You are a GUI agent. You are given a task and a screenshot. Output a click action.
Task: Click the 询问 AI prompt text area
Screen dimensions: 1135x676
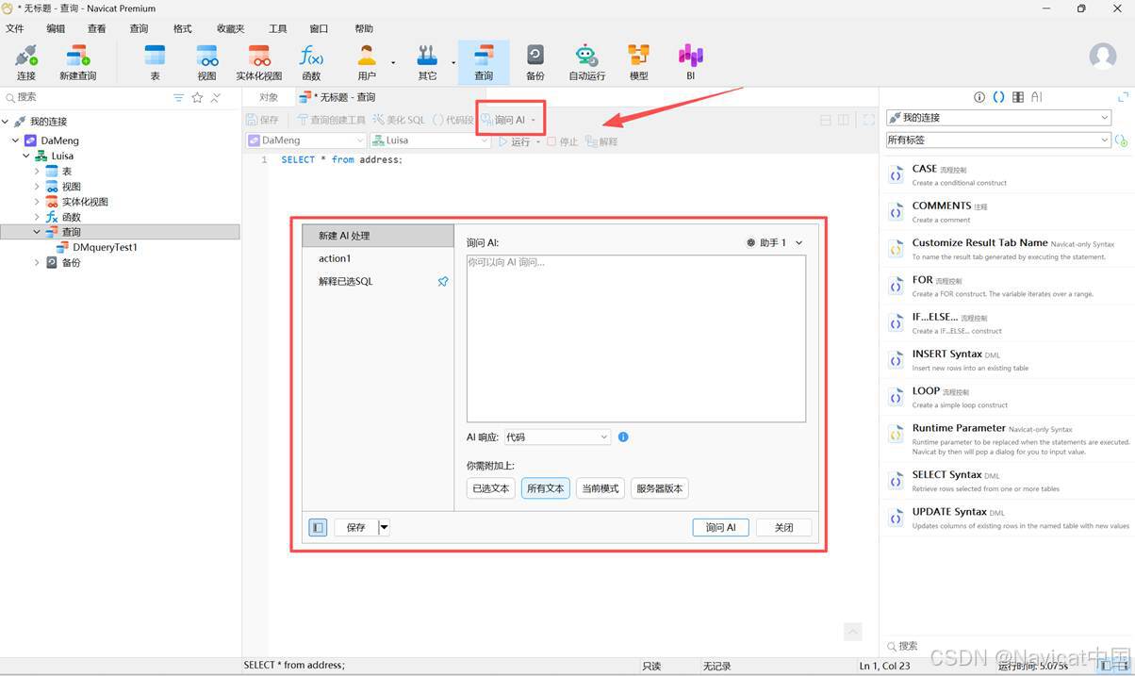636,338
